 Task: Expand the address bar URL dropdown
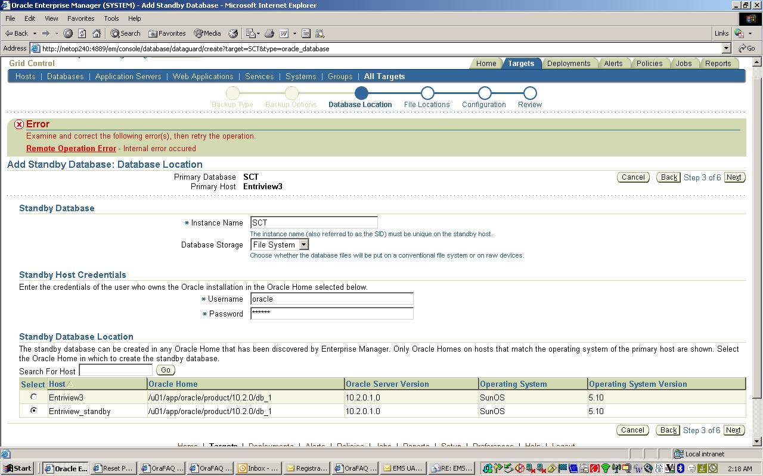[726, 49]
